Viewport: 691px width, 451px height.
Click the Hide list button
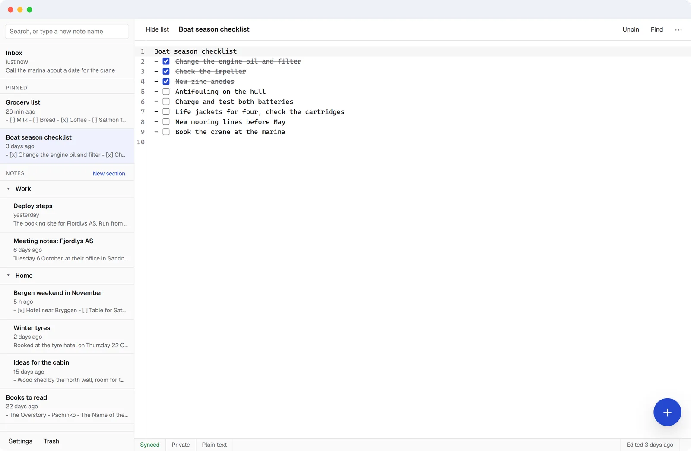point(157,29)
